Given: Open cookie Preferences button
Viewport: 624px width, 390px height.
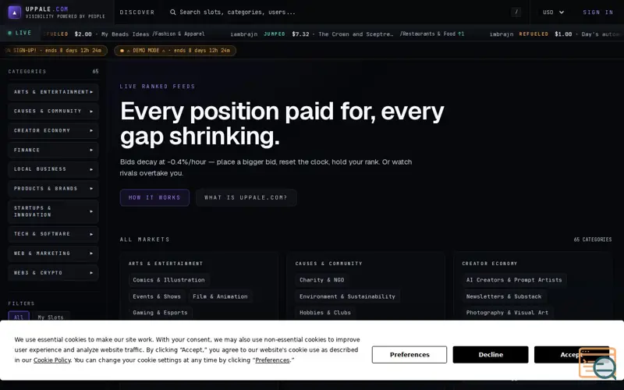Looking at the screenshot, I should 409,355.
